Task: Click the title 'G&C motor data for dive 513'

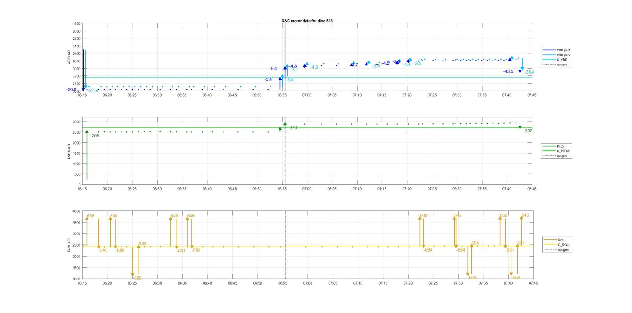Action: point(307,21)
